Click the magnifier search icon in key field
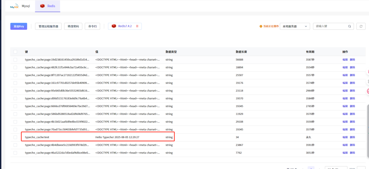Screen dimensions: 369x169 [x=350, y=26]
